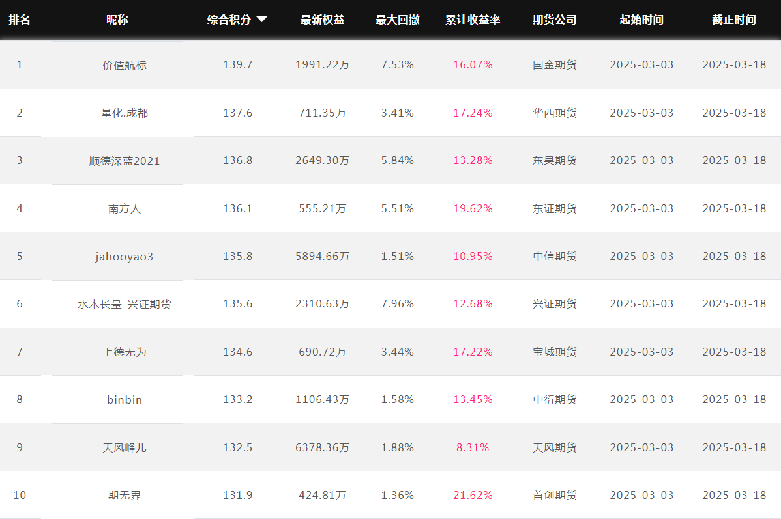
Task: Select score value 136.8
Action: (x=237, y=160)
